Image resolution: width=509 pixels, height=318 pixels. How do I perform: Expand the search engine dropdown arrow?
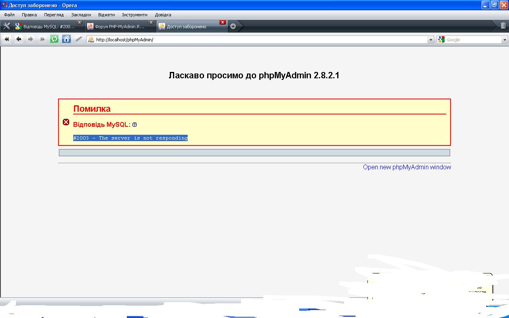click(505, 40)
